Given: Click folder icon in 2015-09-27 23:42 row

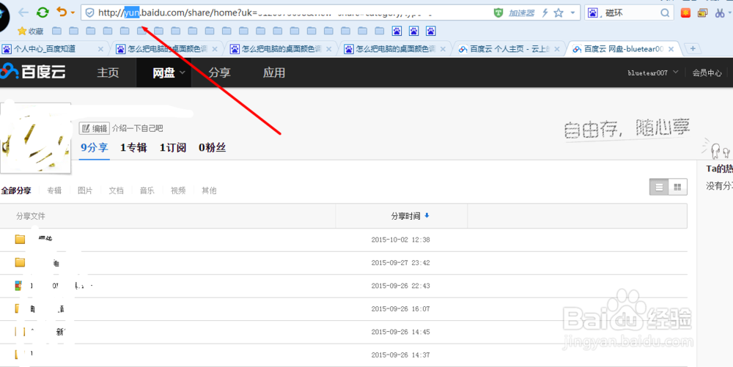Looking at the screenshot, I should point(20,262).
